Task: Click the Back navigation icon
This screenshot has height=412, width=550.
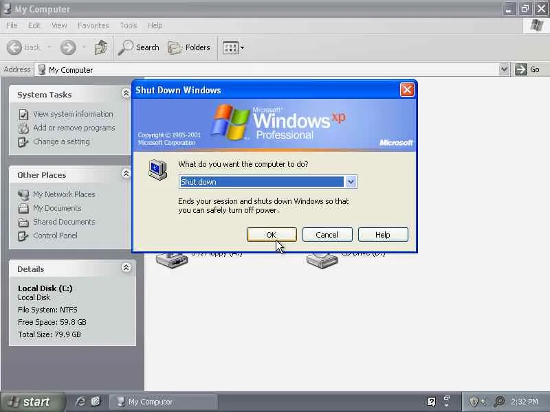Action: pyautogui.click(x=14, y=47)
